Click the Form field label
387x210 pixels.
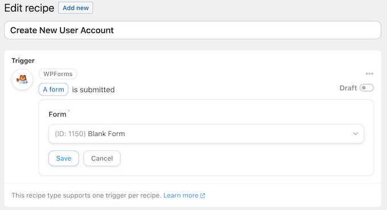(57, 114)
